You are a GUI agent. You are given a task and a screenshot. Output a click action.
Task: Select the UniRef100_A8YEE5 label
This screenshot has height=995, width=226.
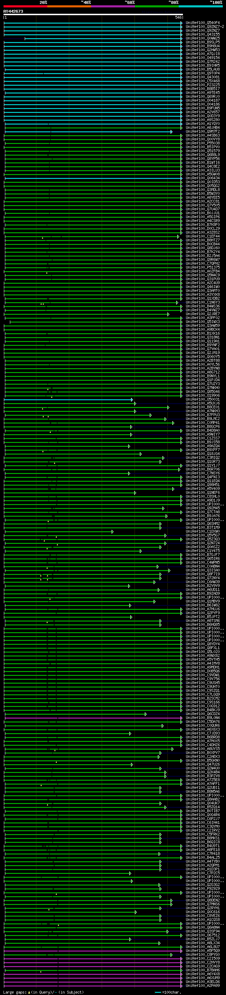[203, 197]
